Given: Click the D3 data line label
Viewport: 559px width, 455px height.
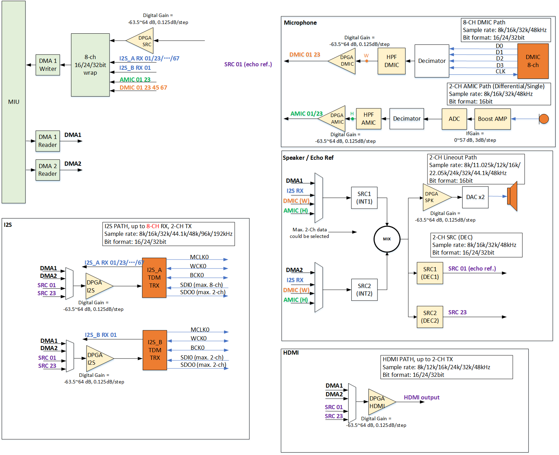Looking at the screenshot, I should (500, 65).
